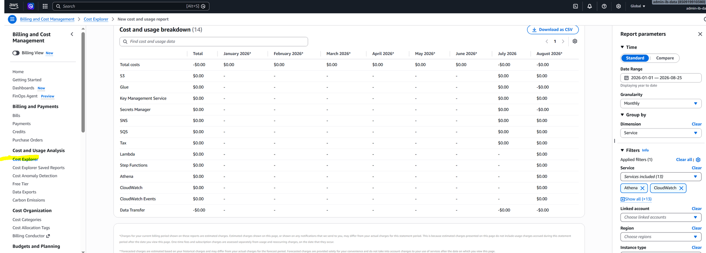Click the Secrets Manager row label
The image size is (706, 253).
click(135, 109)
